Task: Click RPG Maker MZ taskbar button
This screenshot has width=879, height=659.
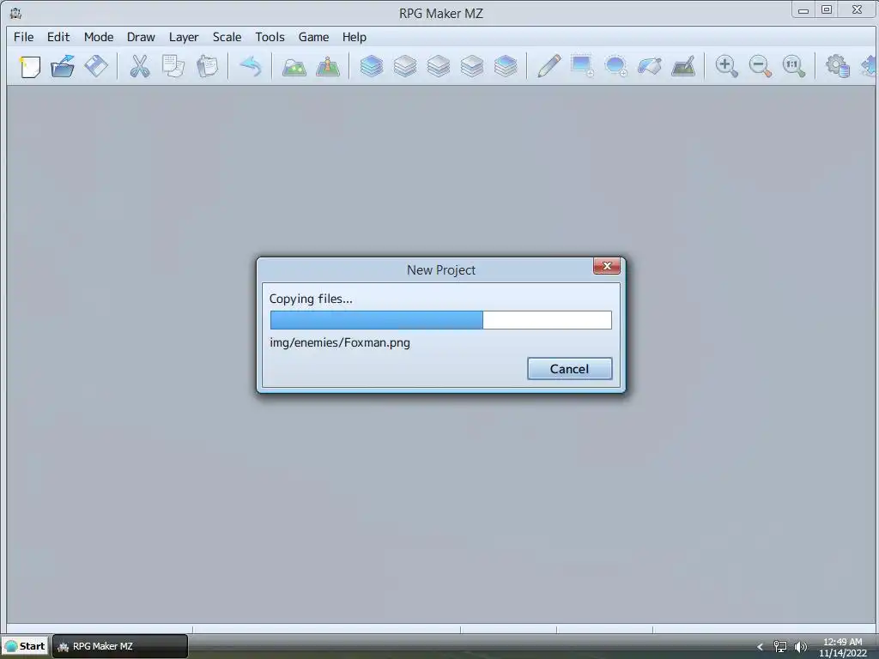Action: (x=120, y=646)
